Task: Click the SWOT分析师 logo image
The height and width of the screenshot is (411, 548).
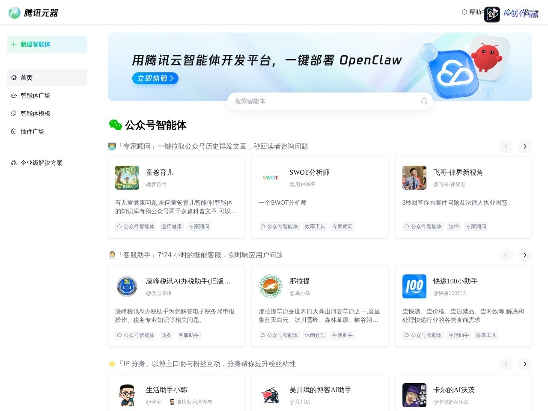Action: click(x=271, y=178)
